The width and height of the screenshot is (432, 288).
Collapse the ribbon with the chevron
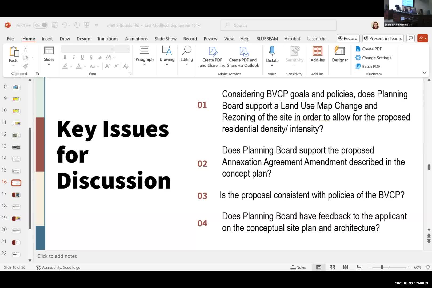click(x=424, y=73)
